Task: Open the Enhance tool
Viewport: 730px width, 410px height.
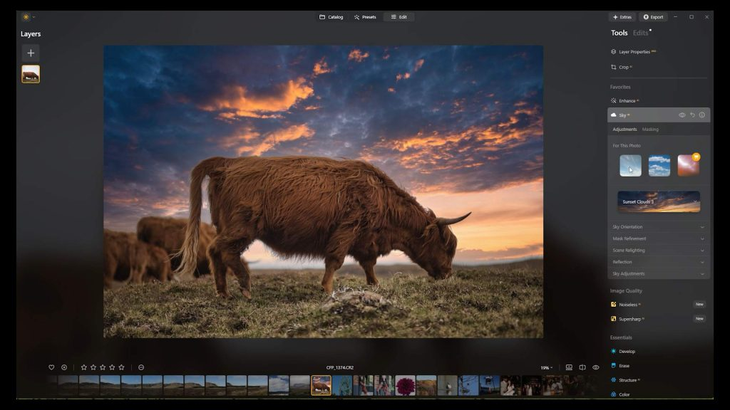Action: pos(629,100)
